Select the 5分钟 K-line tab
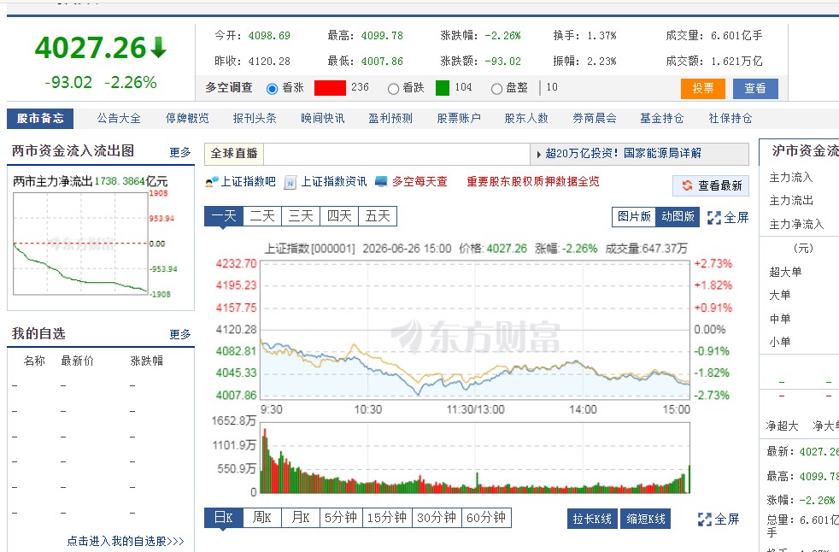 (341, 518)
